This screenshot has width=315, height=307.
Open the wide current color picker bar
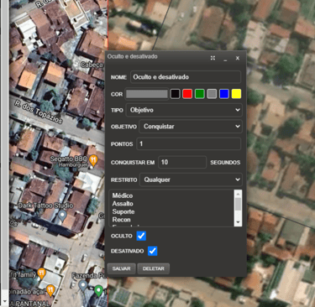[x=147, y=94]
